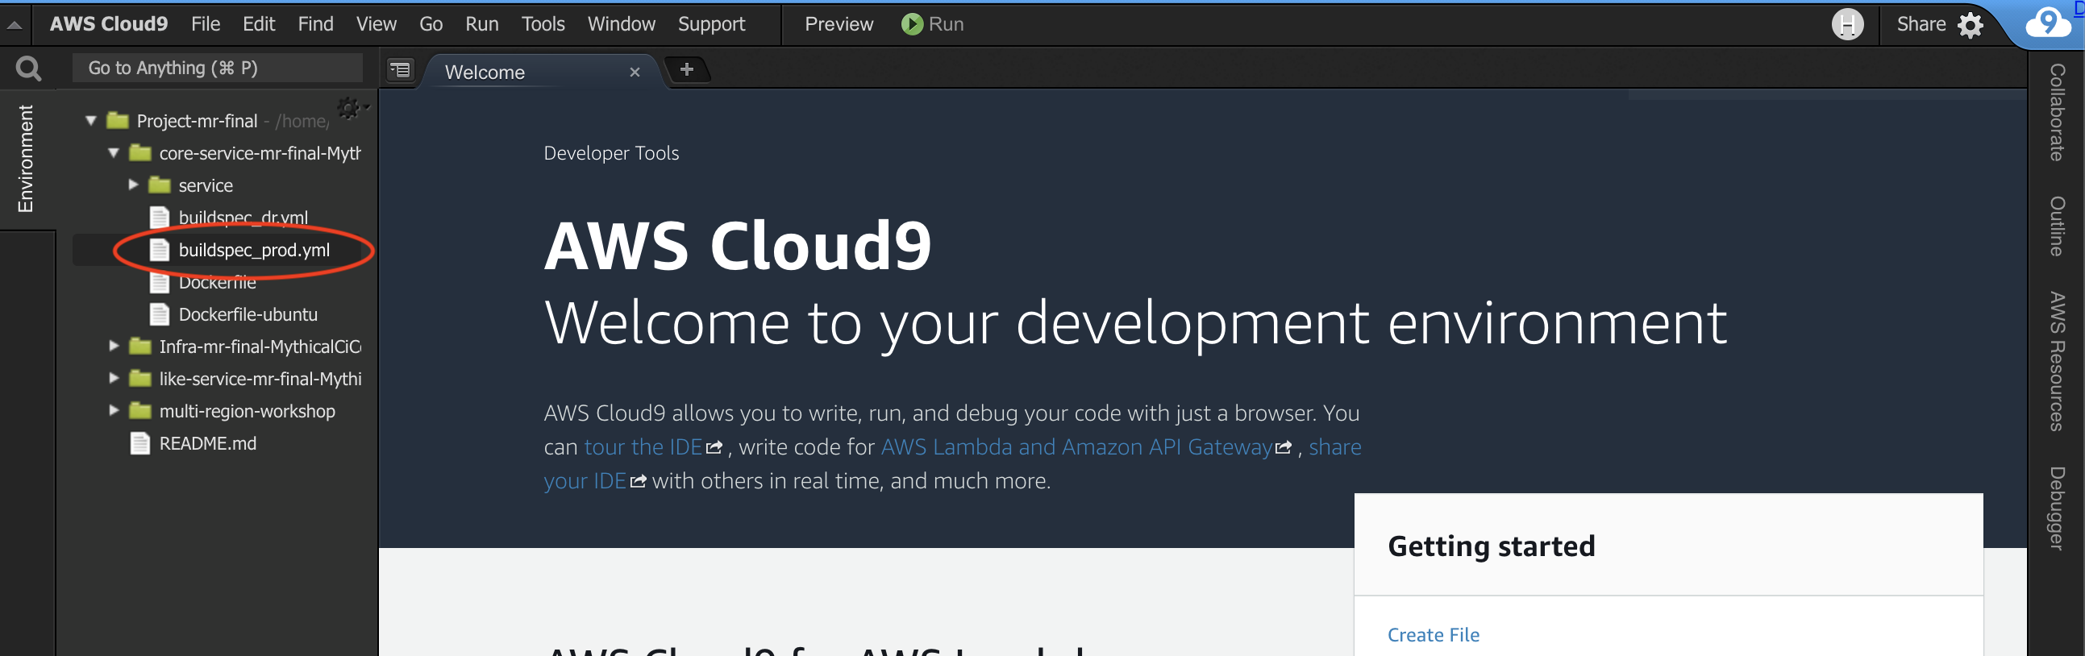Click the multi-region-workshop folder icon
Viewport: 2085px width, 656px height.
point(140,411)
